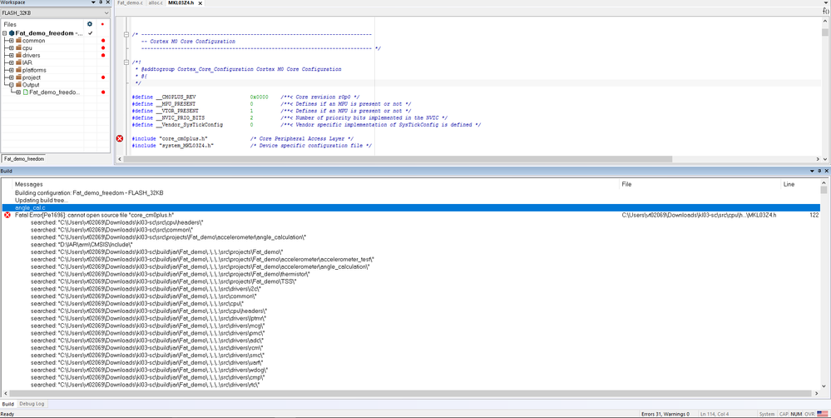Expand the cpu folder

tap(11, 47)
